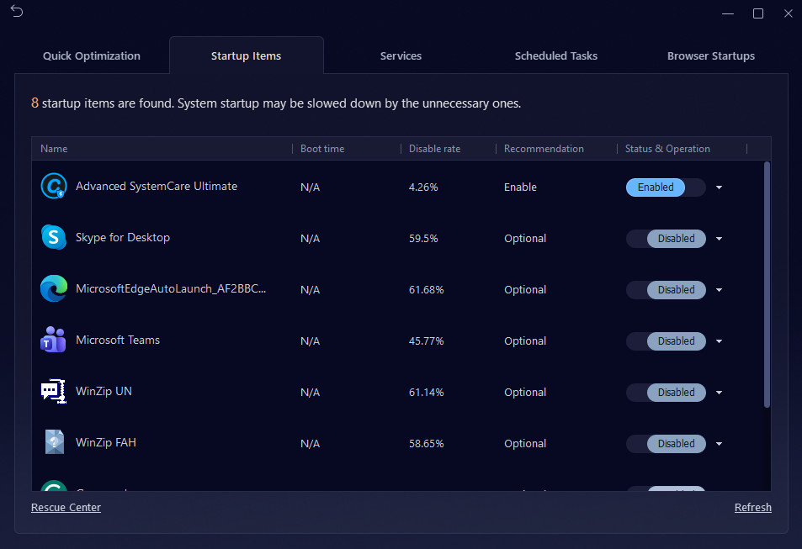Screen dimensions: 802x549
Task: Switch to Quick Optimization tab
Action: [x=92, y=55]
